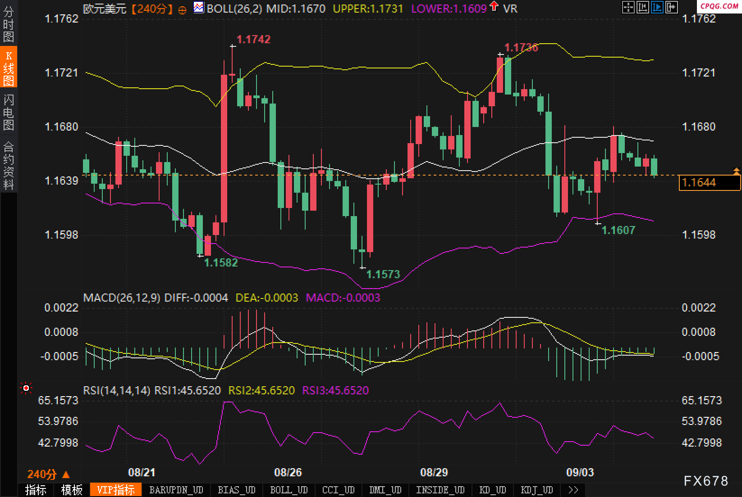
Task: Click the red up arrow after LOWER value
Action: click(494, 7)
